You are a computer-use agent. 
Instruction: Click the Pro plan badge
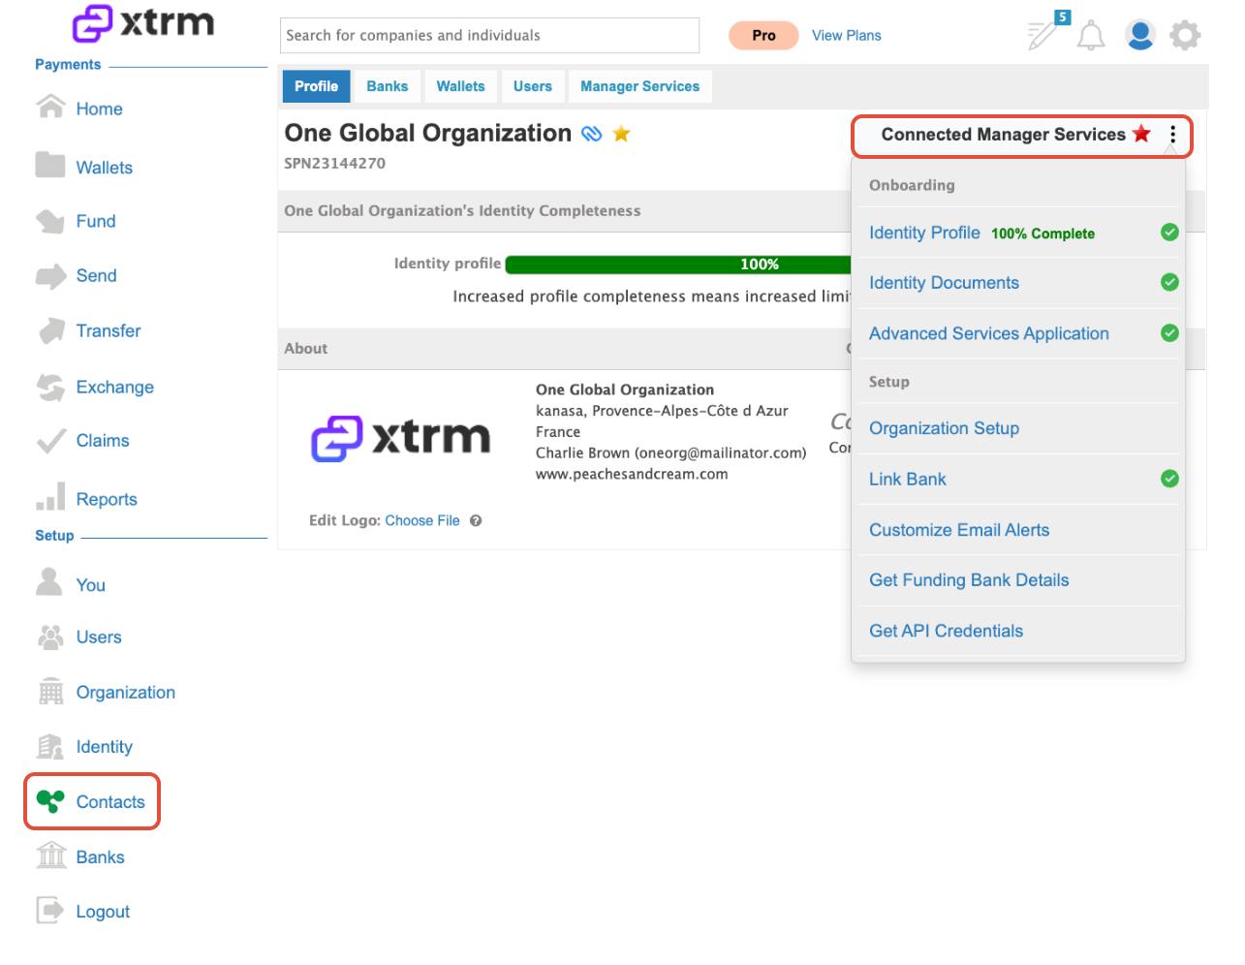point(763,35)
